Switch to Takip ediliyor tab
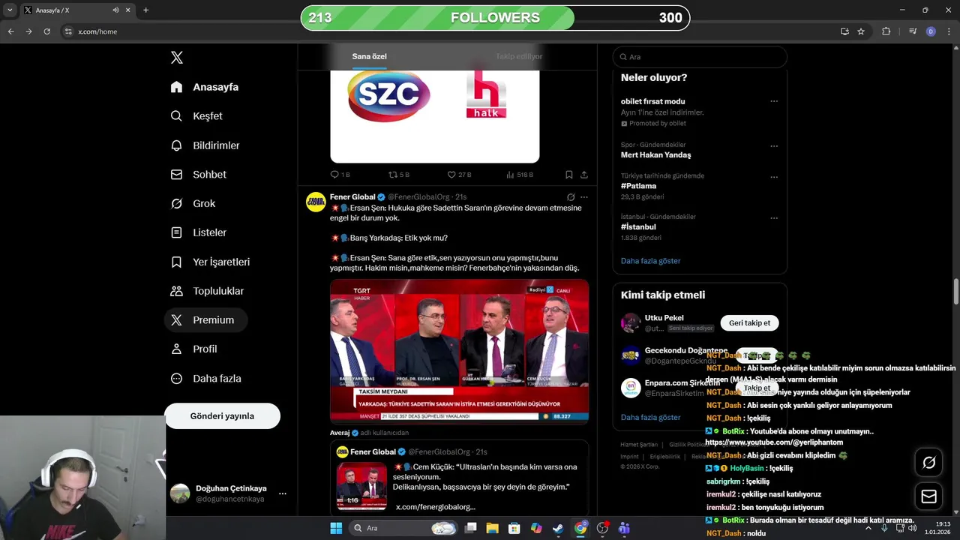 [519, 56]
